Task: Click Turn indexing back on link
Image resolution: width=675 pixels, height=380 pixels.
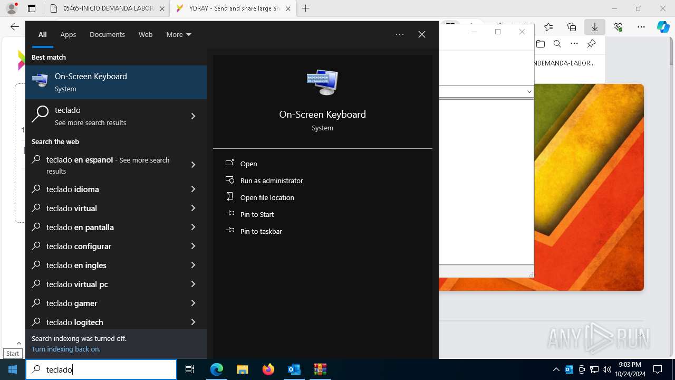Action: pyautogui.click(x=66, y=349)
